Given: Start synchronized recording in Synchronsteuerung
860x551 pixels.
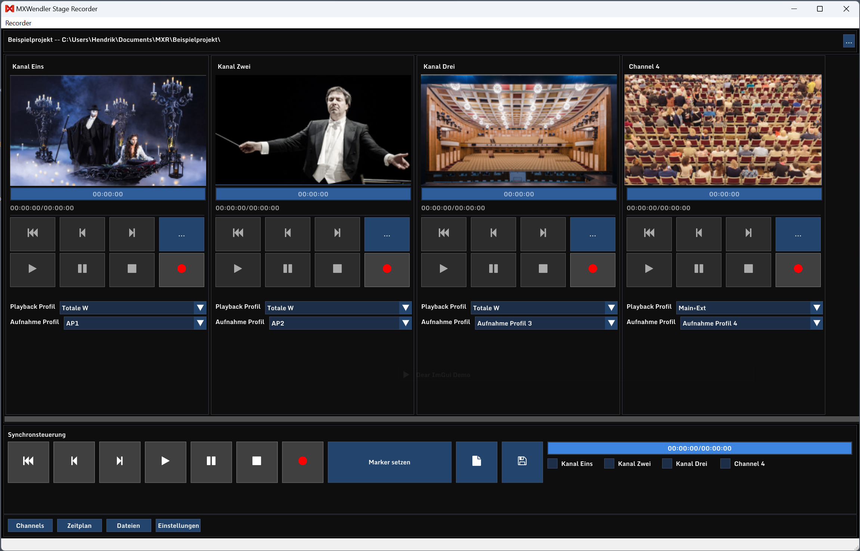Looking at the screenshot, I should (x=302, y=462).
